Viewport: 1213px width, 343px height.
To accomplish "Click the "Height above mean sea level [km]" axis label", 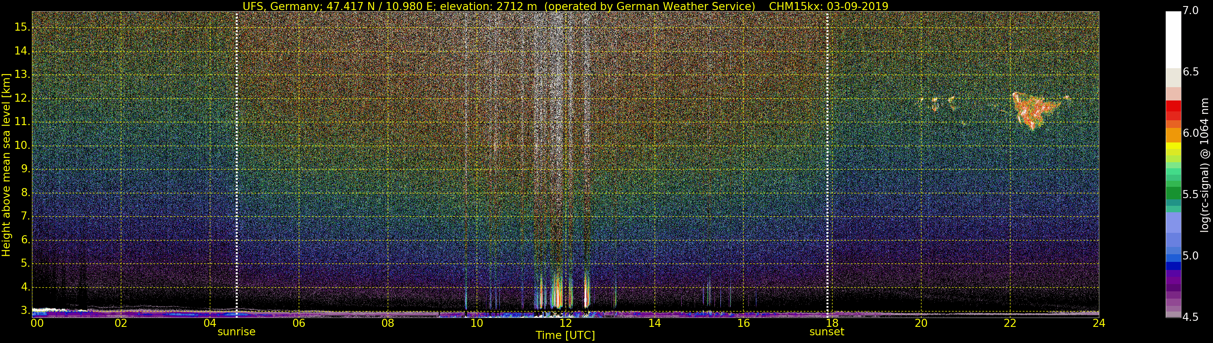I will pos(6,165).
